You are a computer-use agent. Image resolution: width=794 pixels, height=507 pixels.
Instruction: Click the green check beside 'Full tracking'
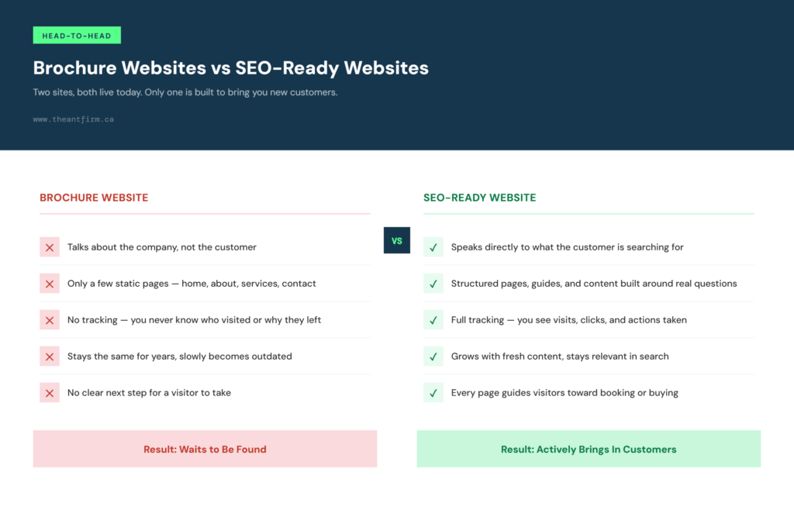(x=433, y=320)
